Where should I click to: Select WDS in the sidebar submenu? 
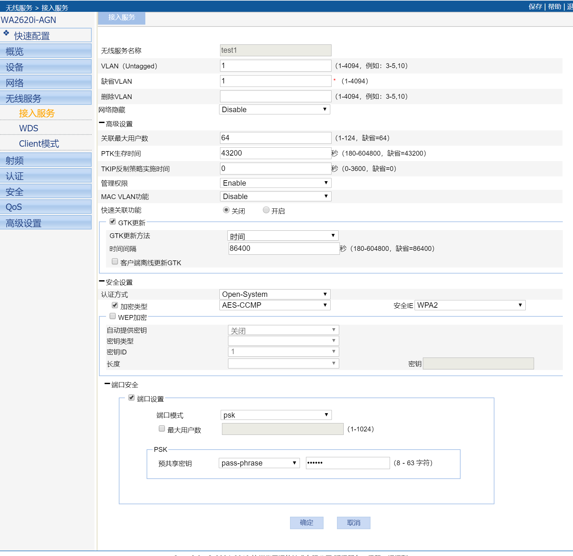click(x=29, y=128)
